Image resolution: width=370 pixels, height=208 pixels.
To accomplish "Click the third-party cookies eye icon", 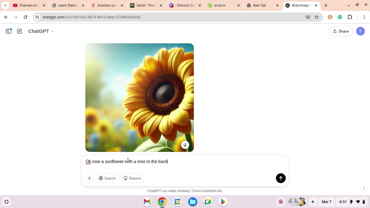I will pos(308,17).
